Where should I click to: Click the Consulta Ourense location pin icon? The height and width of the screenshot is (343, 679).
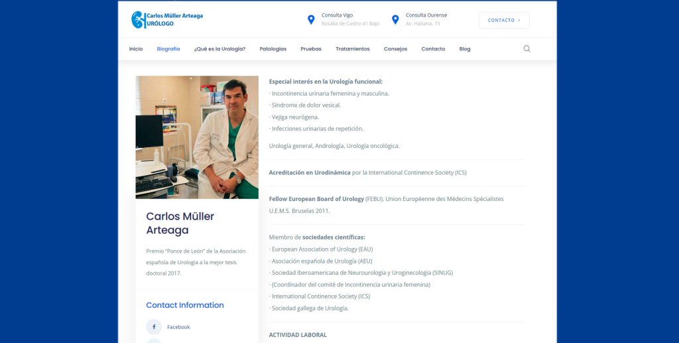coord(395,20)
